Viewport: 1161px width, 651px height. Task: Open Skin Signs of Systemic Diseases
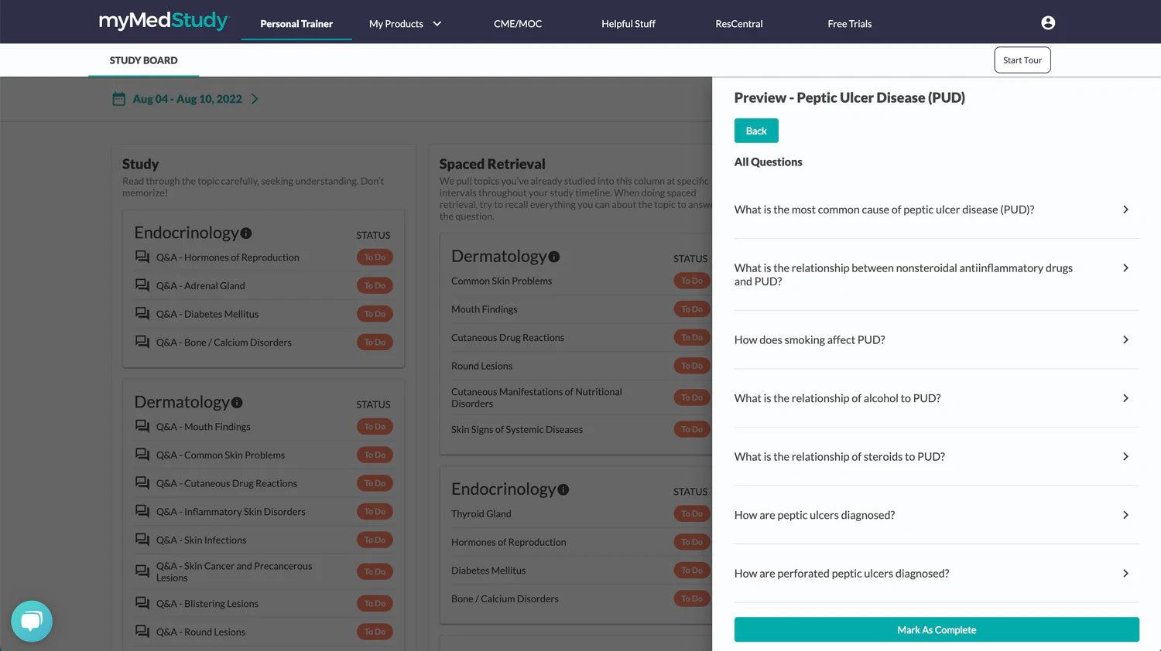(x=517, y=429)
